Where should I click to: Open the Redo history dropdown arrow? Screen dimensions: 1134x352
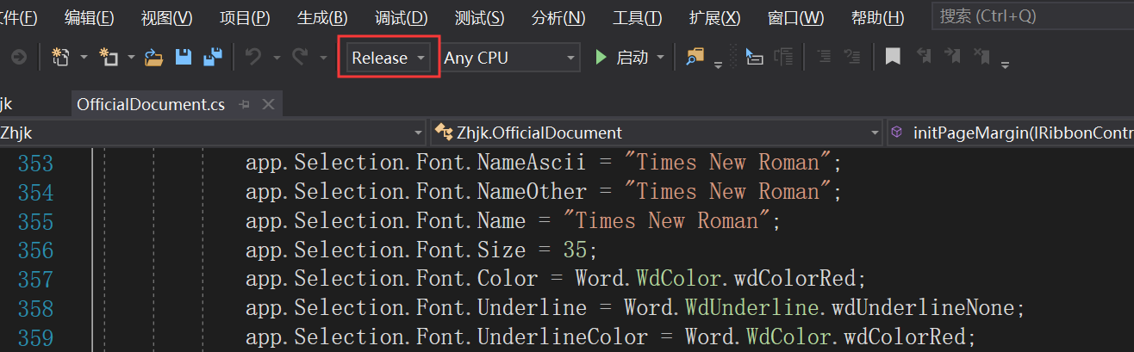pos(323,58)
